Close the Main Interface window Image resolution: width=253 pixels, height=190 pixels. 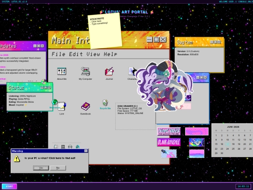pyautogui.click(x=163, y=39)
